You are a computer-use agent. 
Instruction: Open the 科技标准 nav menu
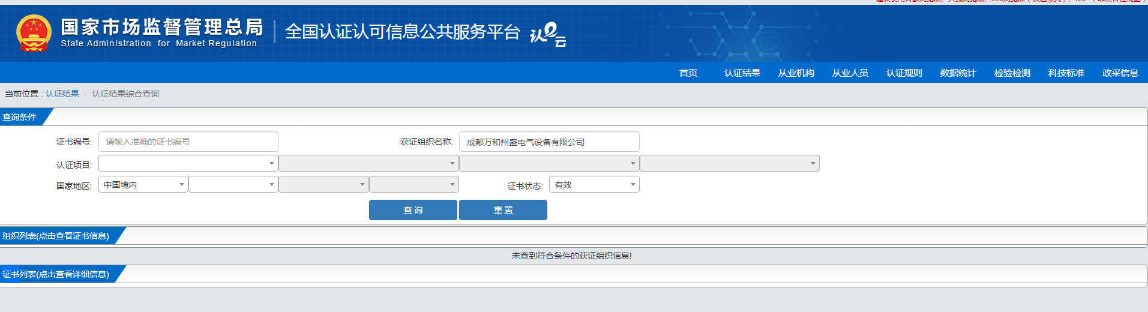1066,73
